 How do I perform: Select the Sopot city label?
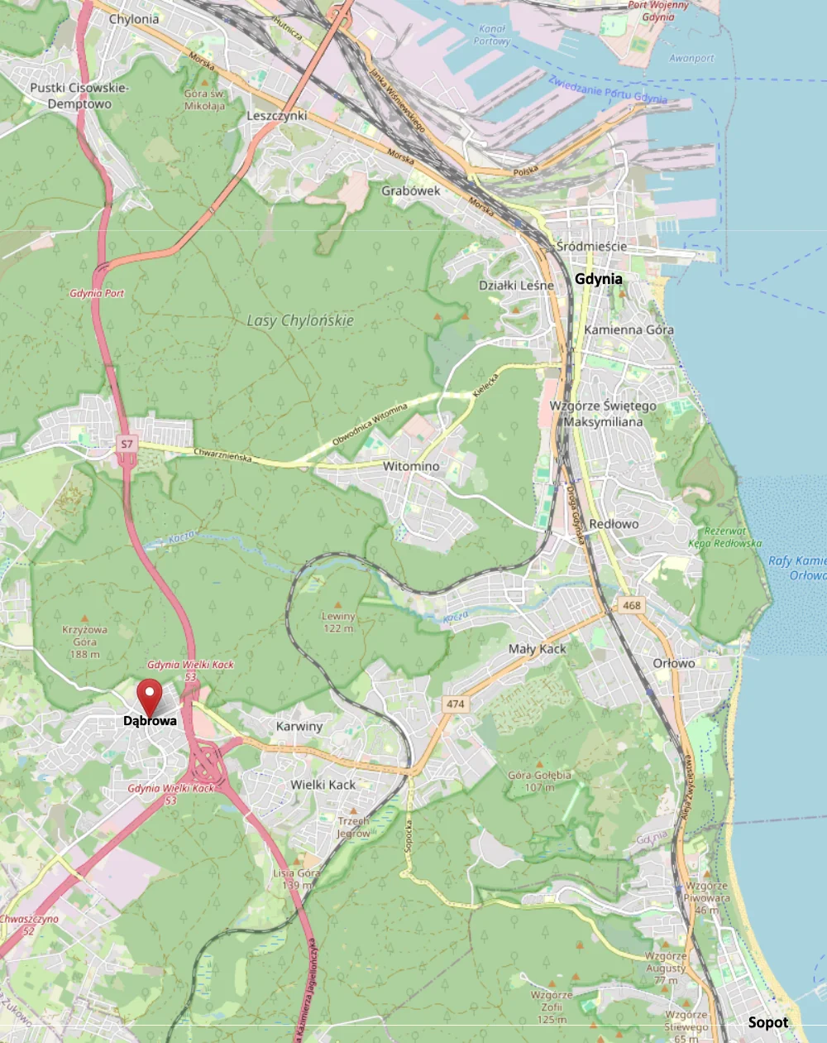(x=768, y=1022)
